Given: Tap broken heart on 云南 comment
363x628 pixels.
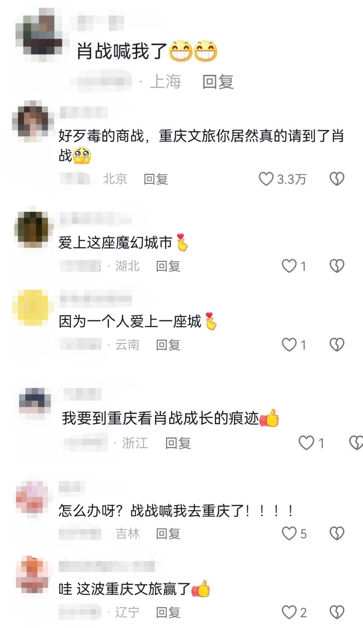Looking at the screenshot, I should click(x=337, y=345).
